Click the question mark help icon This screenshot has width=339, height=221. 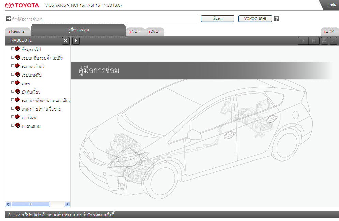pos(277,19)
